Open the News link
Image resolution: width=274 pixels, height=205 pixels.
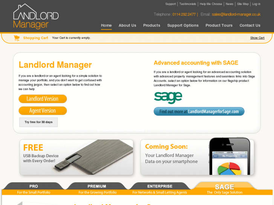tap(230, 4)
